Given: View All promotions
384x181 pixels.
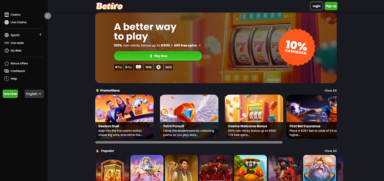Looking at the screenshot, I should pos(330,90).
